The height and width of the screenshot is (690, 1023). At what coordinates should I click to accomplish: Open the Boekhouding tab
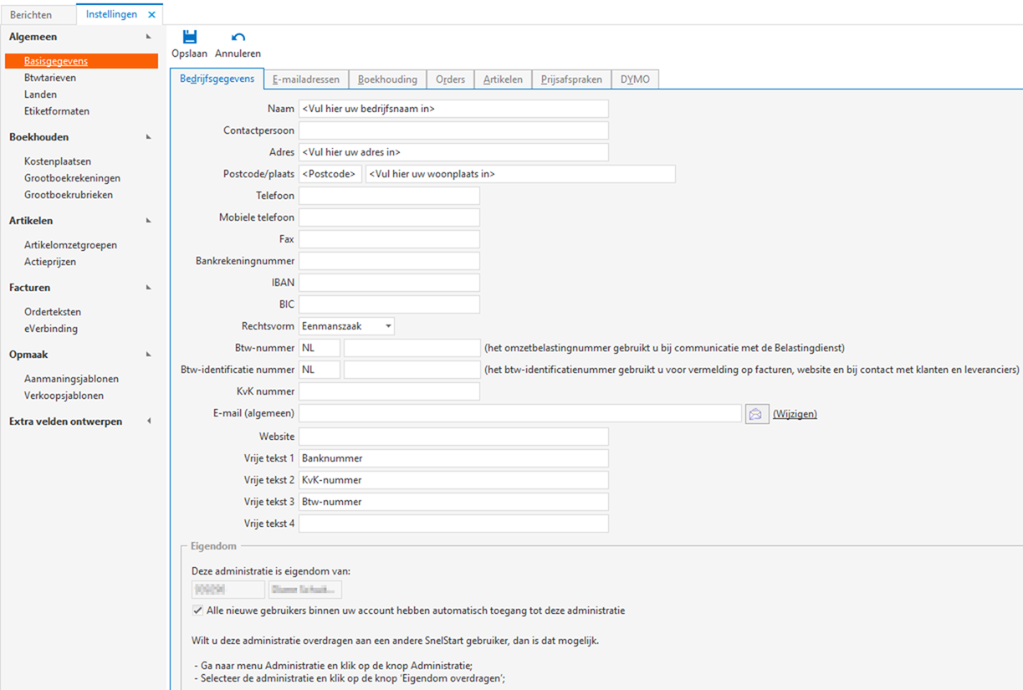point(387,79)
